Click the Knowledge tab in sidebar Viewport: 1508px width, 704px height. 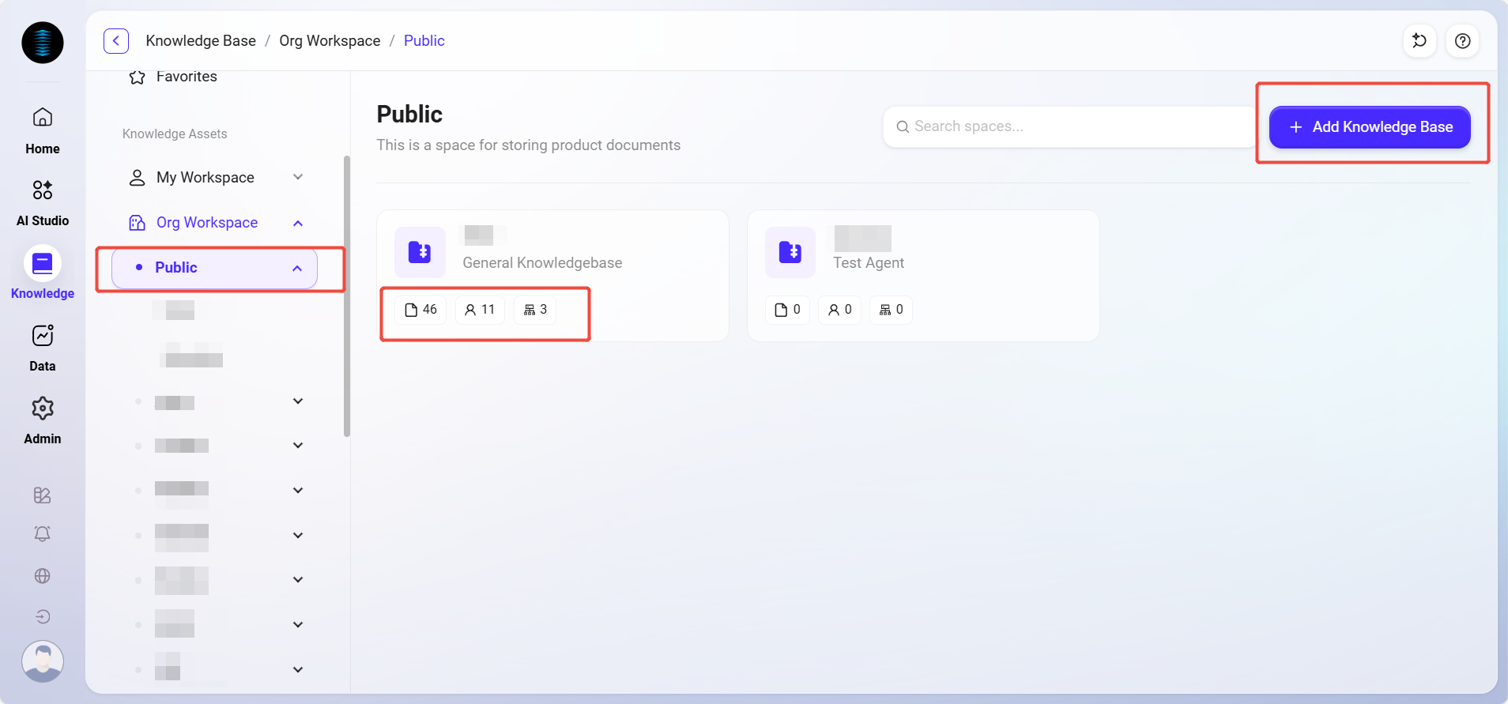(x=43, y=273)
